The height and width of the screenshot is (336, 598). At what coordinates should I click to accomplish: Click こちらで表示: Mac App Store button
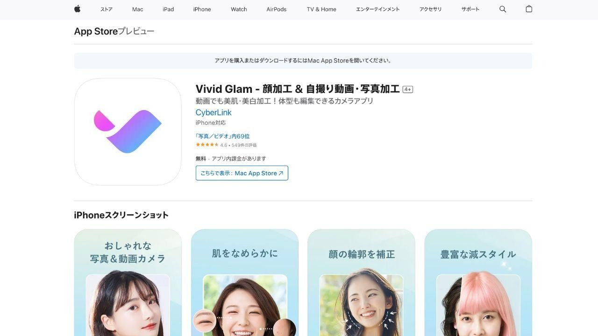pos(242,173)
